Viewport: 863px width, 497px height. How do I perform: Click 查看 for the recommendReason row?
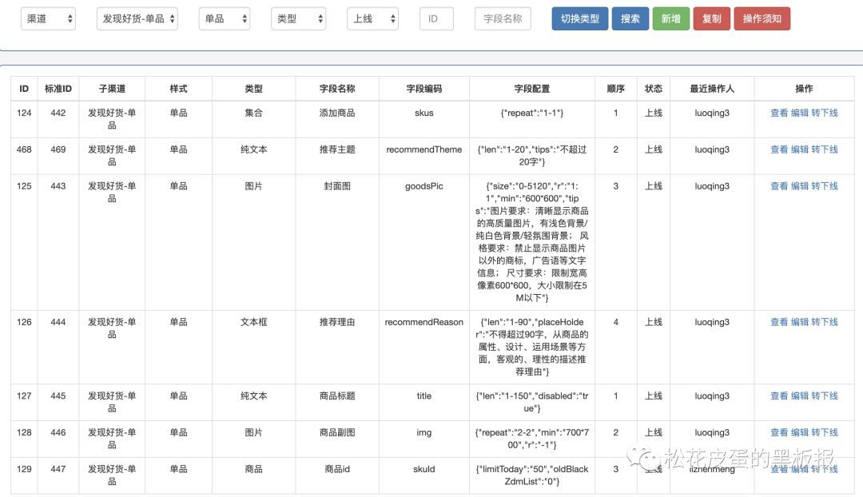click(x=779, y=322)
